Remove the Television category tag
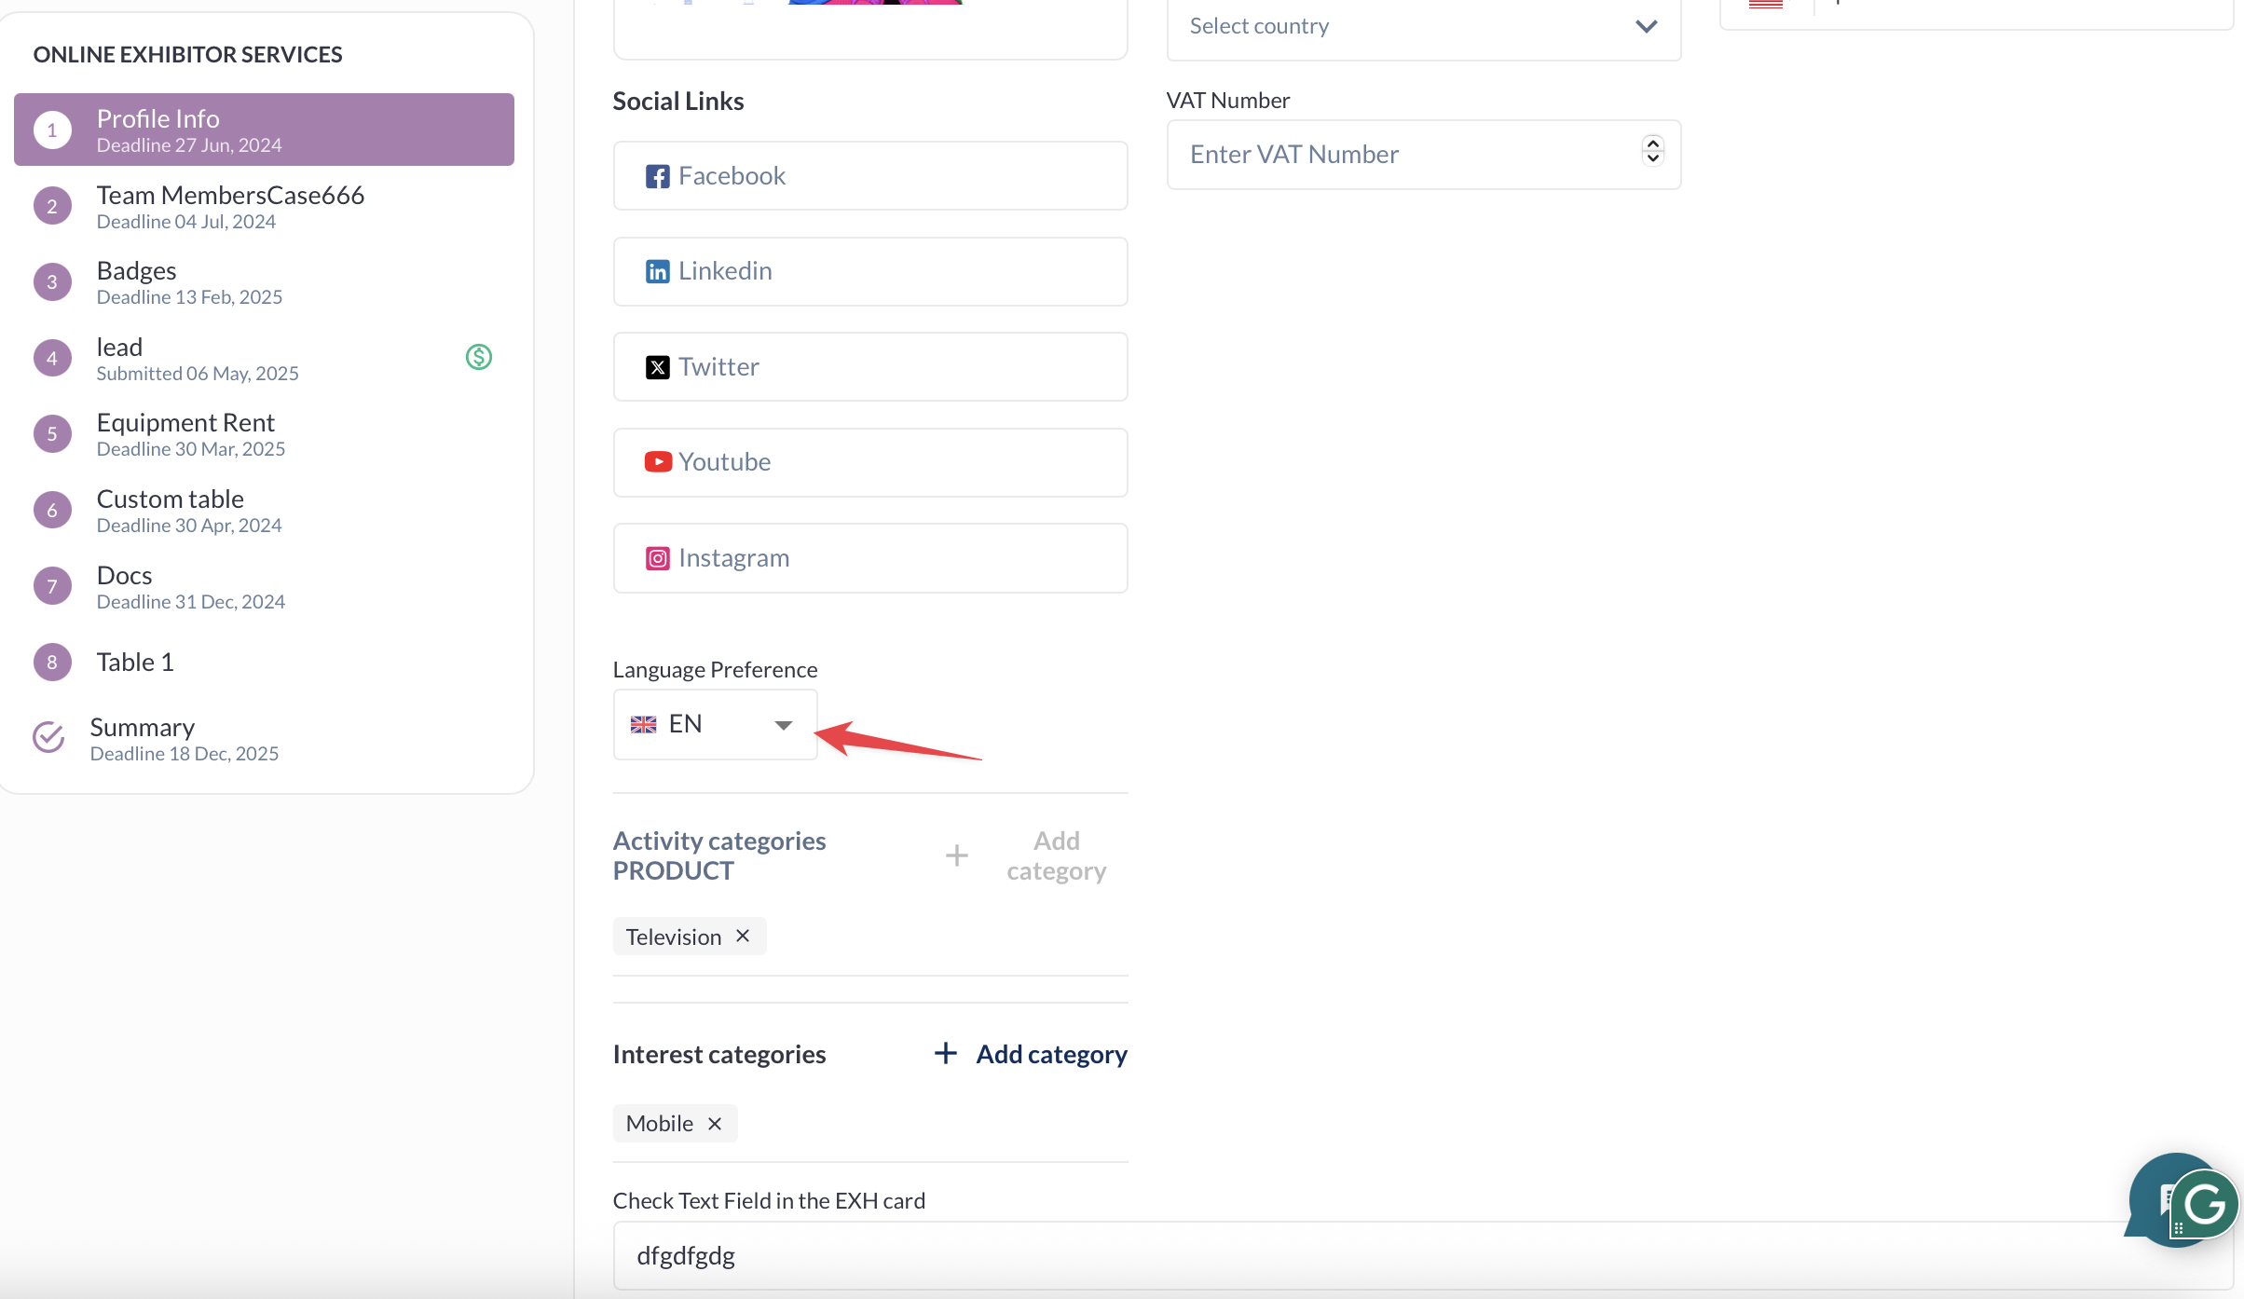This screenshot has height=1299, width=2244. [x=743, y=936]
